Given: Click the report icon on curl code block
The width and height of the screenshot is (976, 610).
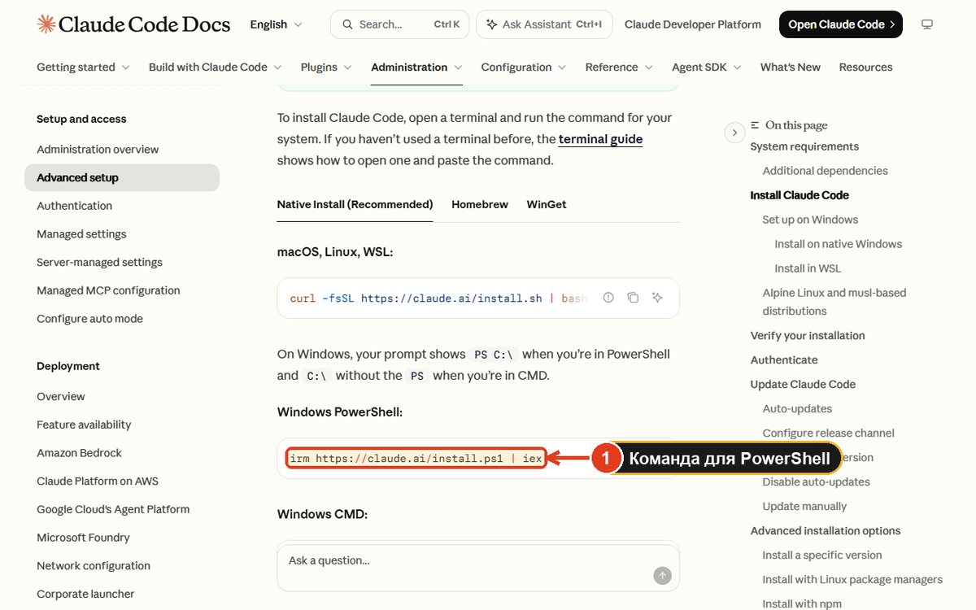Looking at the screenshot, I should (x=608, y=298).
